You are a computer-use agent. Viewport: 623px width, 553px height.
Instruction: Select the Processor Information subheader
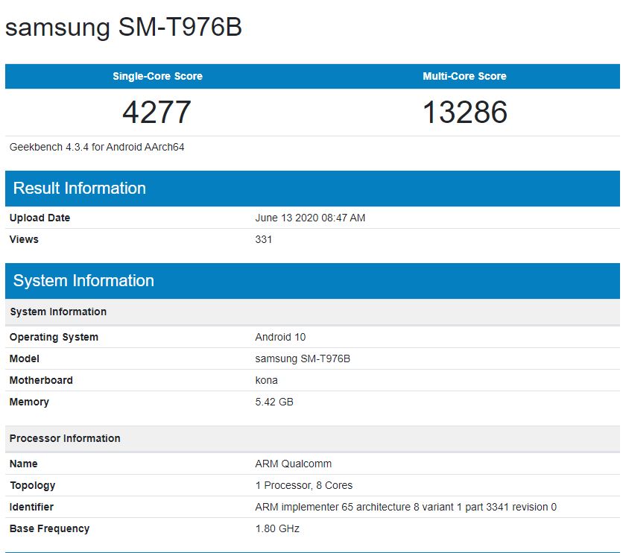312,438
